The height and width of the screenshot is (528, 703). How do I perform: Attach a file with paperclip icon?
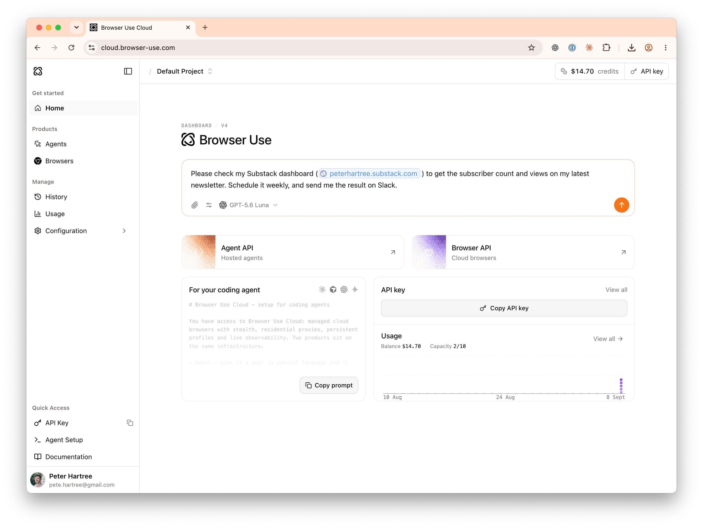[x=195, y=205]
